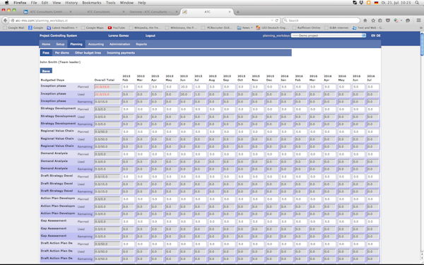424x265 pixels.
Task: Show more bookmarks overflow chevron
Action: coord(420,28)
